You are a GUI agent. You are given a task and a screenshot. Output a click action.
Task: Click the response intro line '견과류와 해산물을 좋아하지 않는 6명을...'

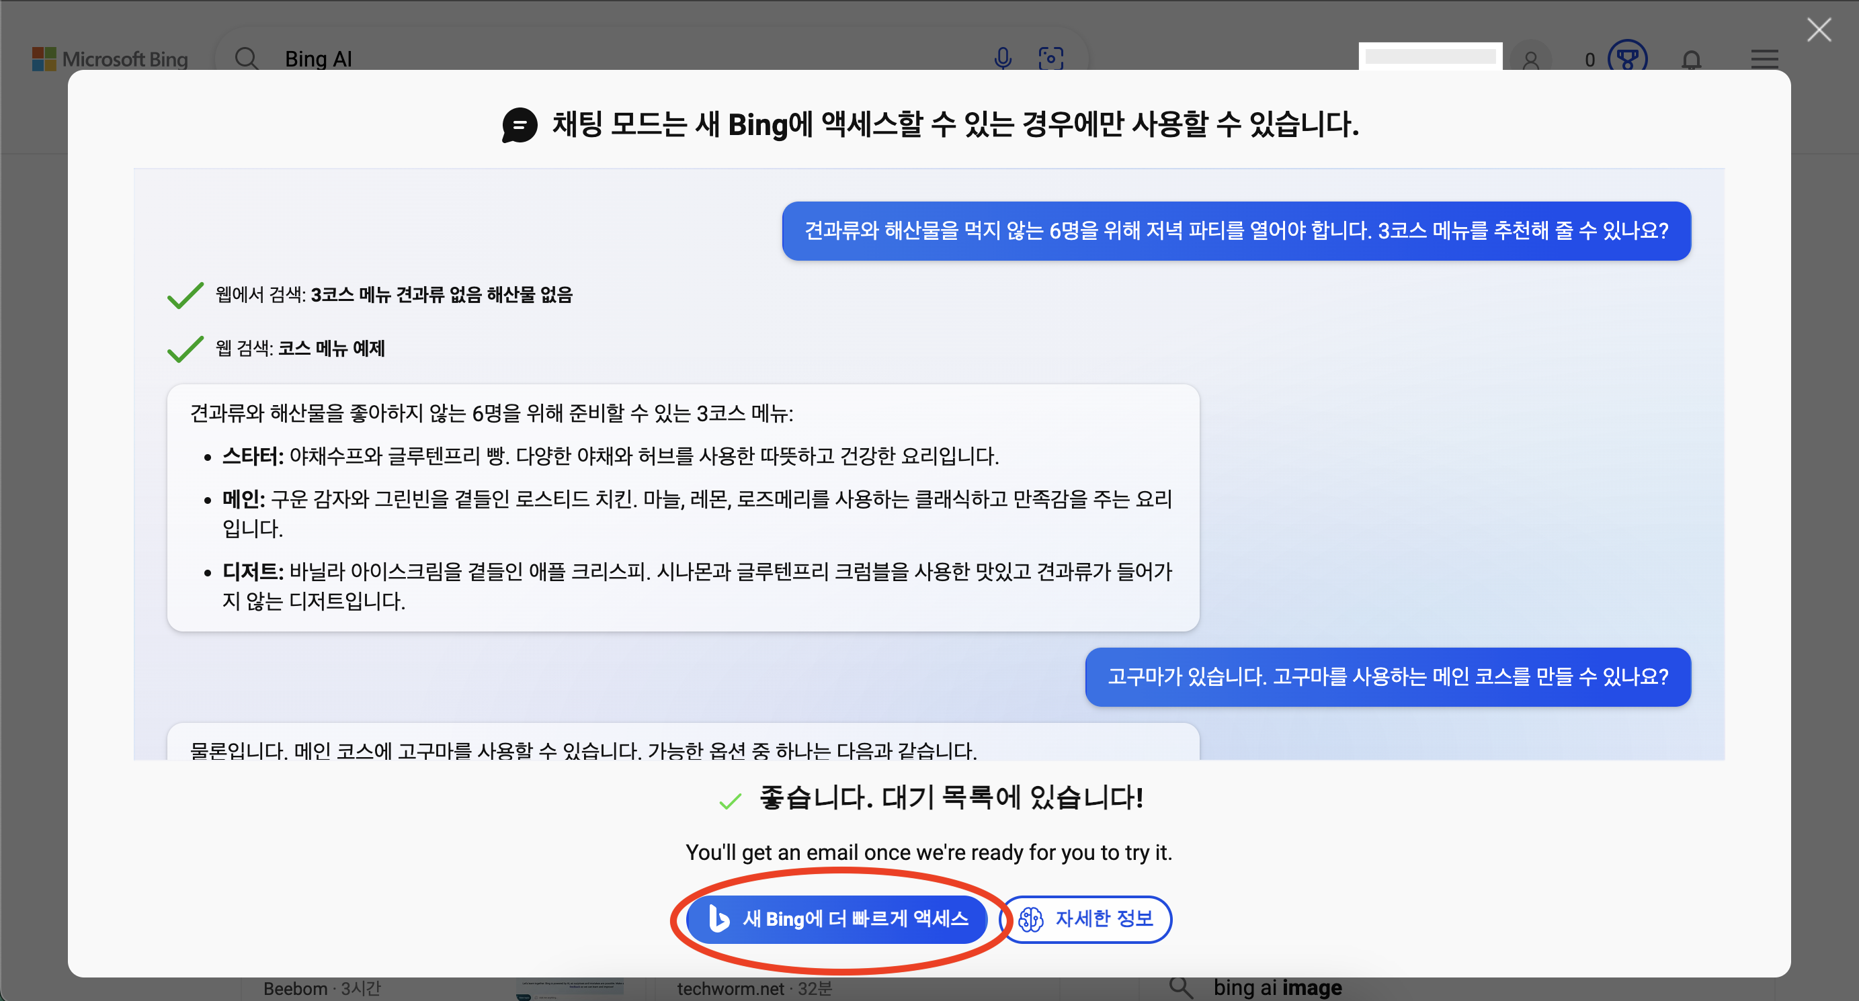pos(491,413)
